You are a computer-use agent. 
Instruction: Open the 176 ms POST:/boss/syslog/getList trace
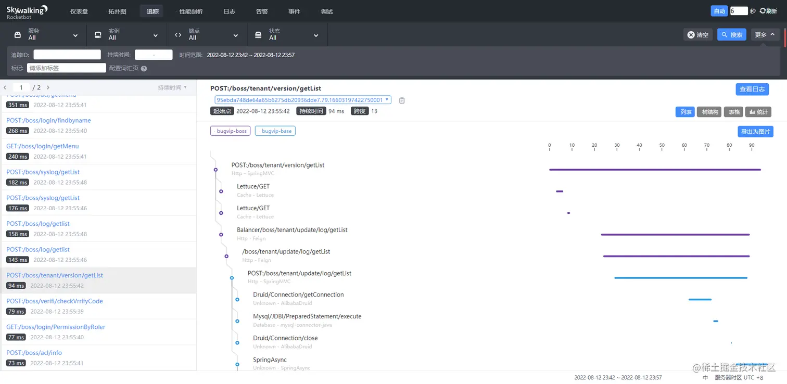(43, 198)
